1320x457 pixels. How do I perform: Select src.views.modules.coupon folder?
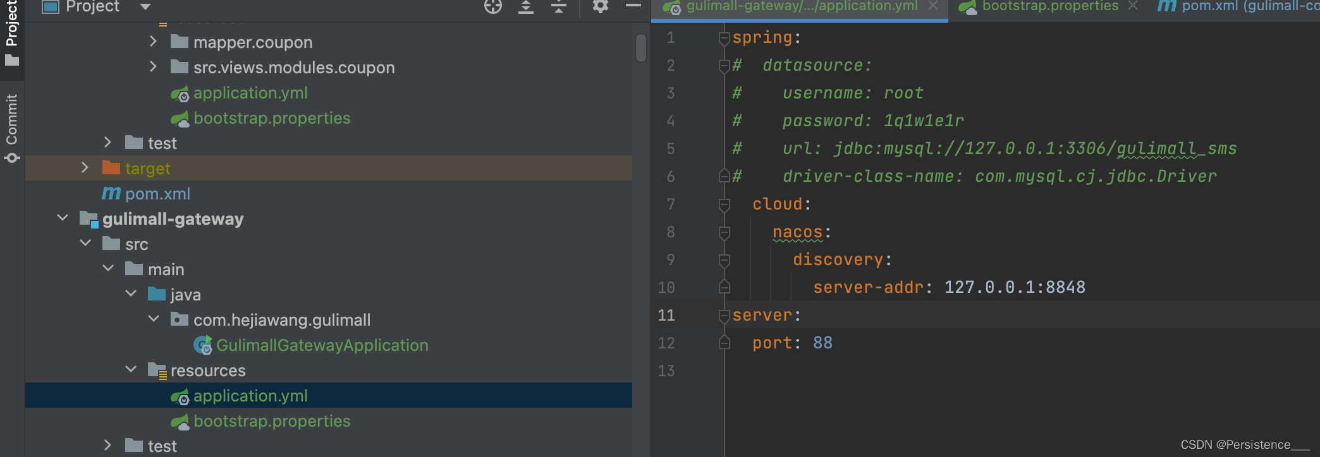click(294, 68)
